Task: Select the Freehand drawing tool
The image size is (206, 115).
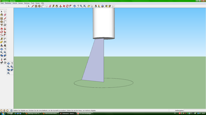Action: pos(5,25)
